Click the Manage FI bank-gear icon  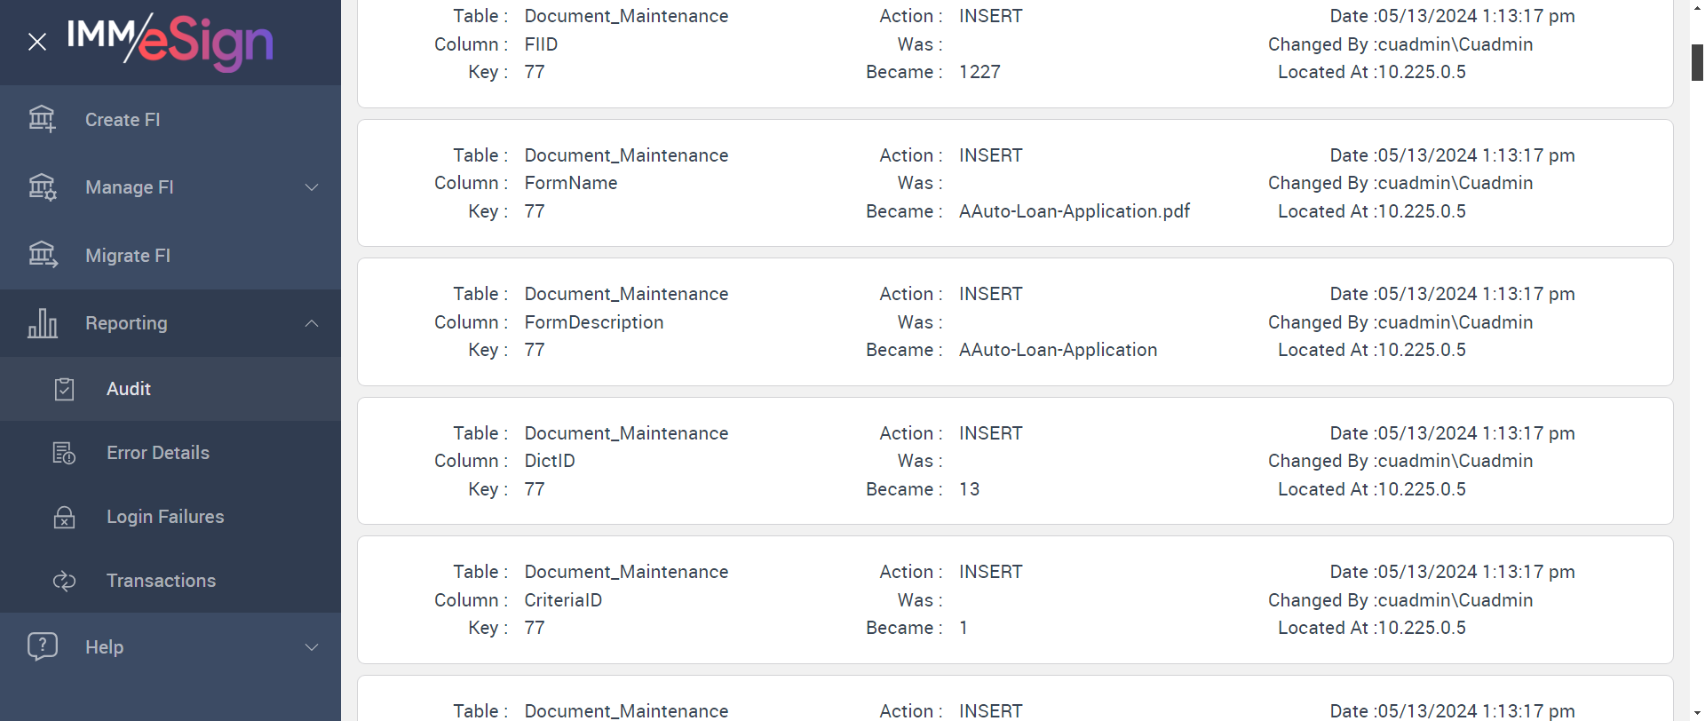pyautogui.click(x=42, y=187)
